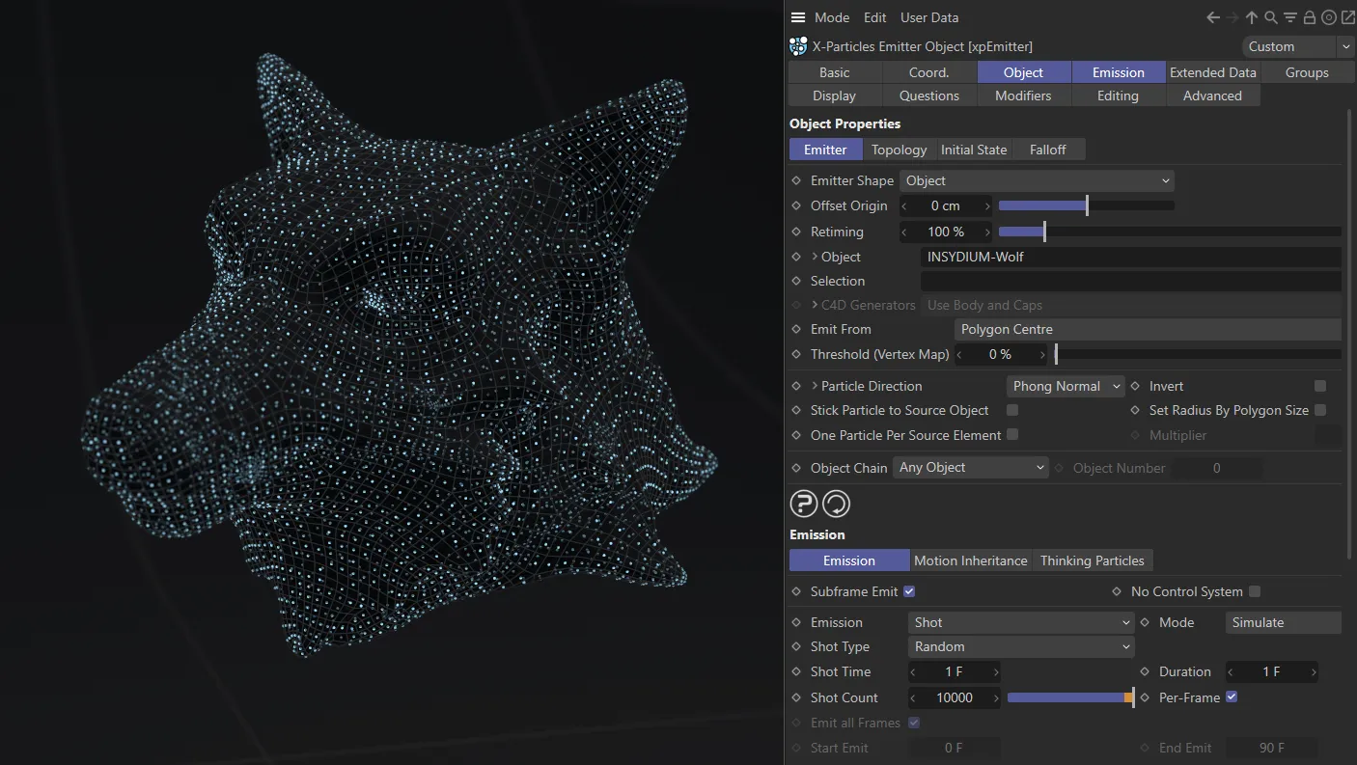Click the circular reset arrow icon
Viewport: 1357px width, 765px height.
point(836,504)
